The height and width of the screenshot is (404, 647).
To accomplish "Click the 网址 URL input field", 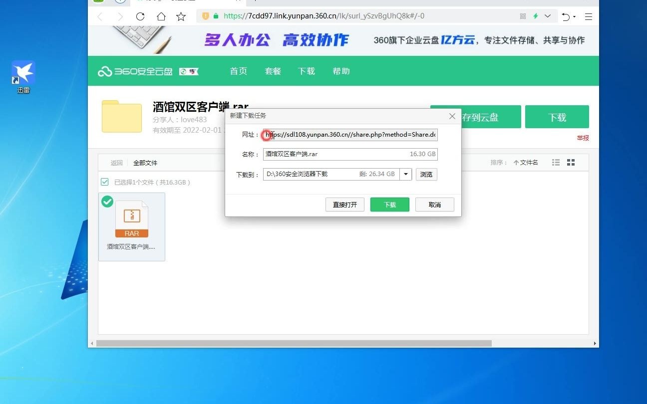I will [350, 135].
